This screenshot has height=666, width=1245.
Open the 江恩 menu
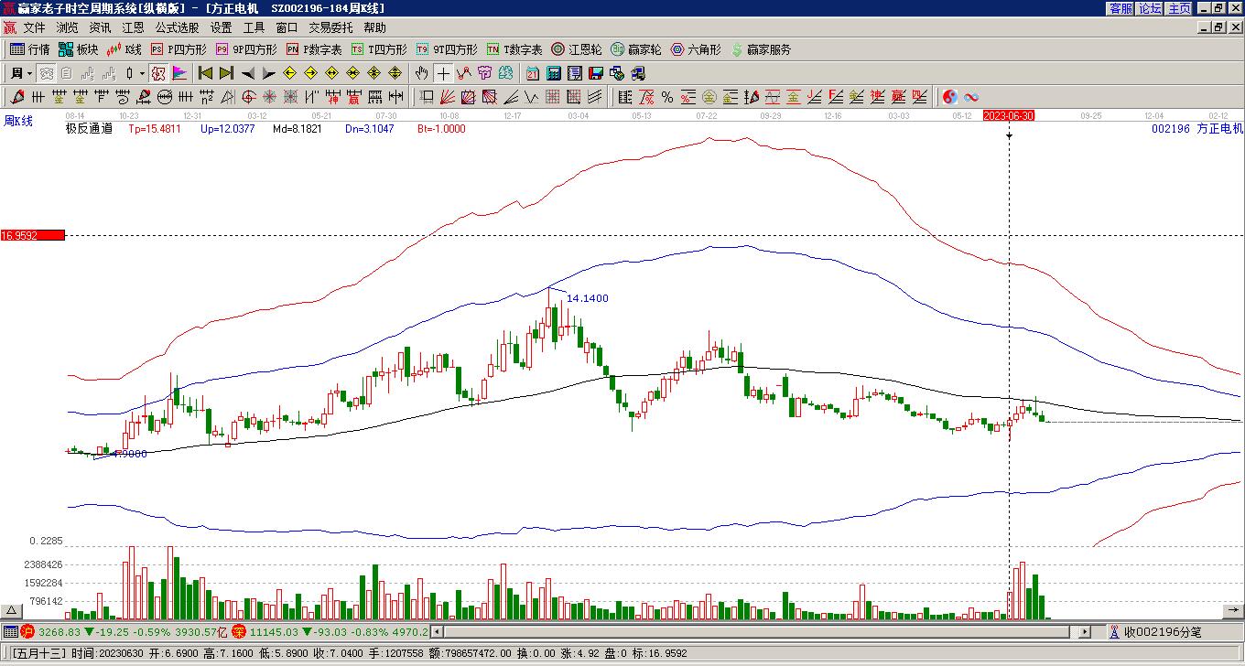tap(133, 28)
